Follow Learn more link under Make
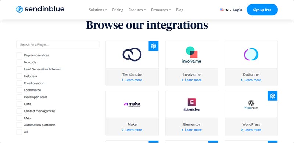This screenshot has width=294, height=143. (x=132, y=130)
